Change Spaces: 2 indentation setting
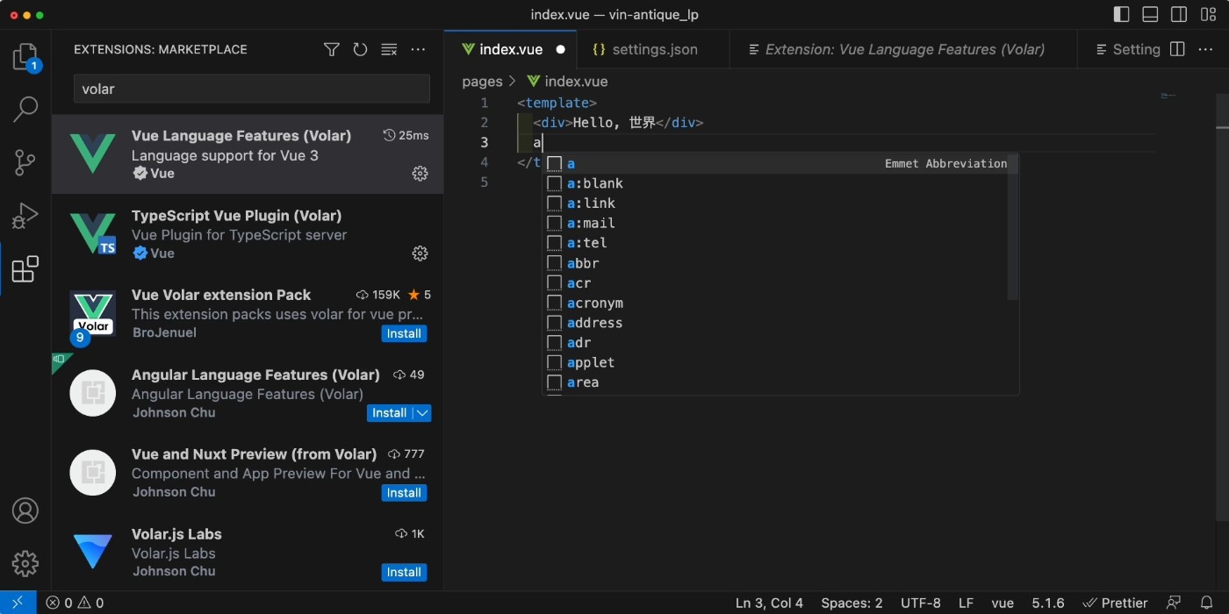The height and width of the screenshot is (614, 1229). pyautogui.click(x=852, y=603)
